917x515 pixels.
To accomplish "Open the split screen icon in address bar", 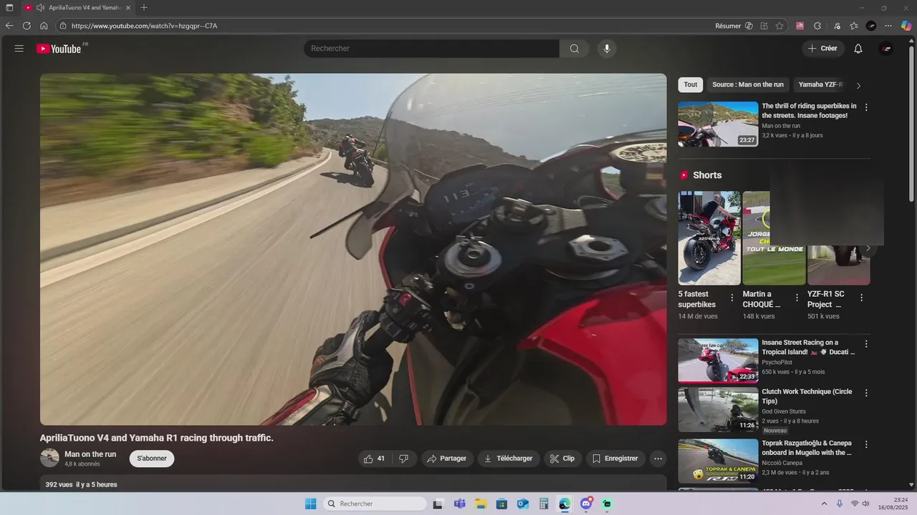I will point(764,26).
